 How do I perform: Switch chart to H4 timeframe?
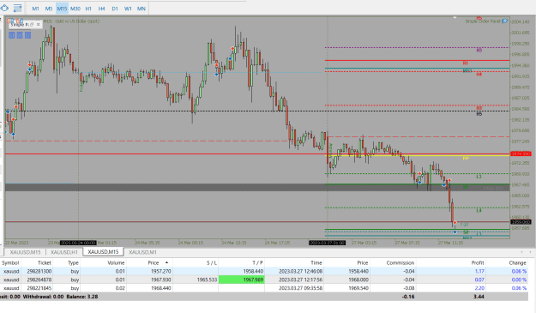point(101,9)
